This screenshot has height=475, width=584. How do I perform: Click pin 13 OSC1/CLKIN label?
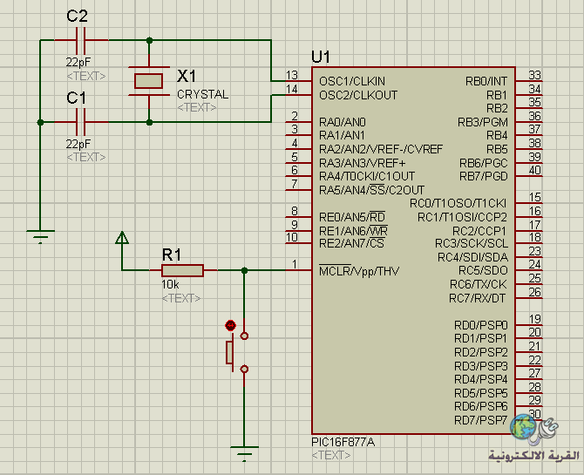click(352, 81)
